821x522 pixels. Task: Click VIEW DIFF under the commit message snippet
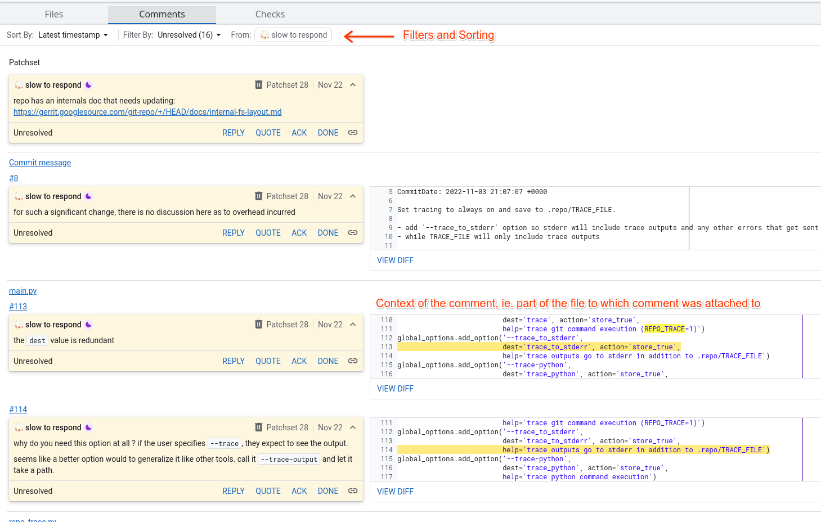[395, 260]
